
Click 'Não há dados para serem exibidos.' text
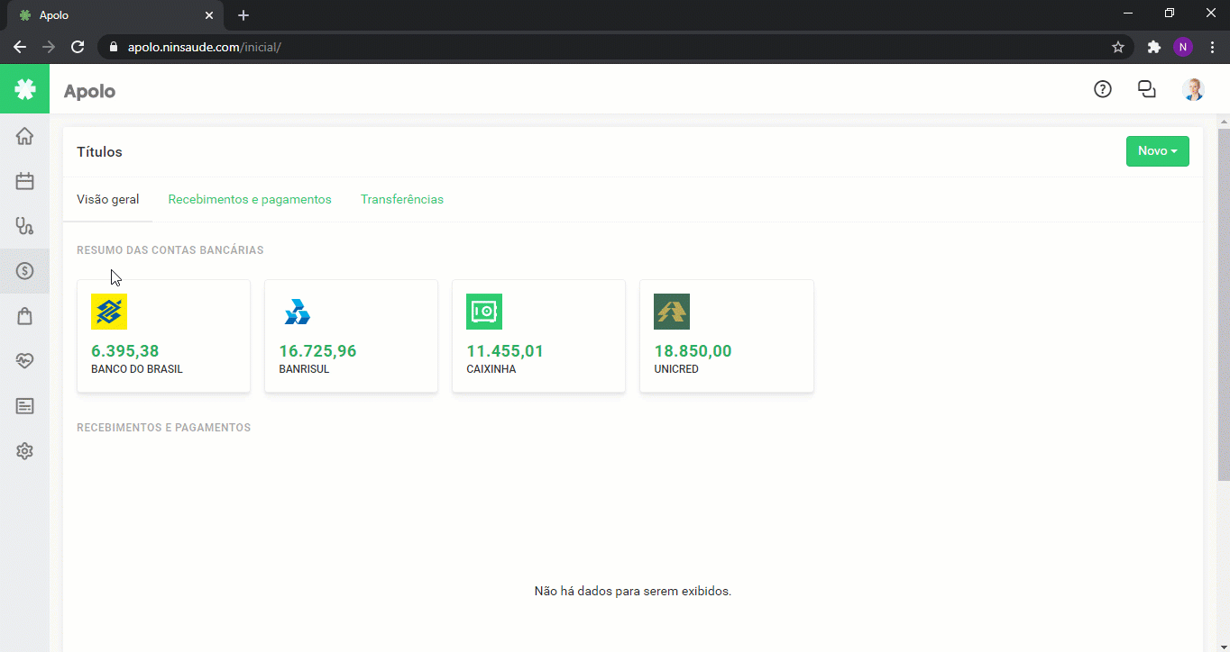[633, 592]
